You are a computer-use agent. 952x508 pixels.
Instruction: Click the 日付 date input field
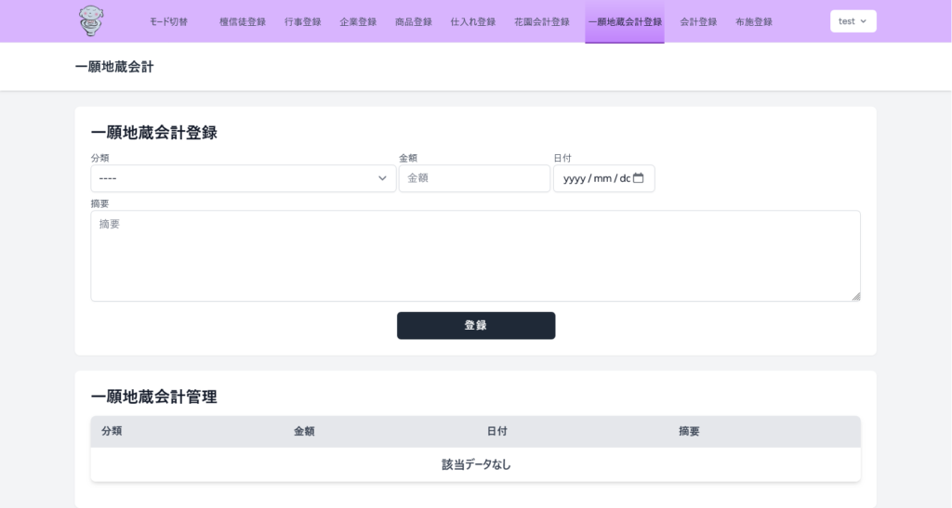click(595, 178)
